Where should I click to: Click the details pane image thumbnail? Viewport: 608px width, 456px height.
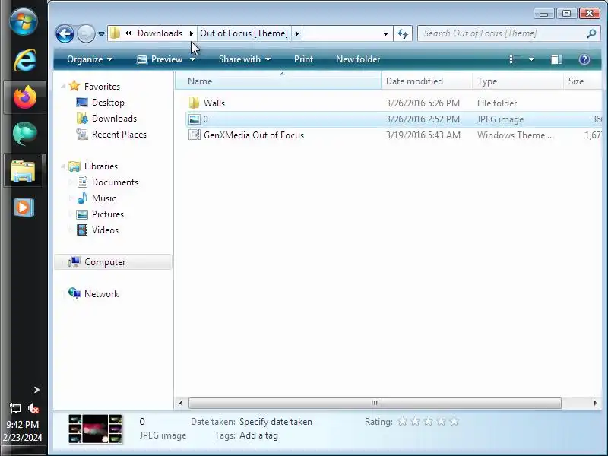(x=96, y=429)
